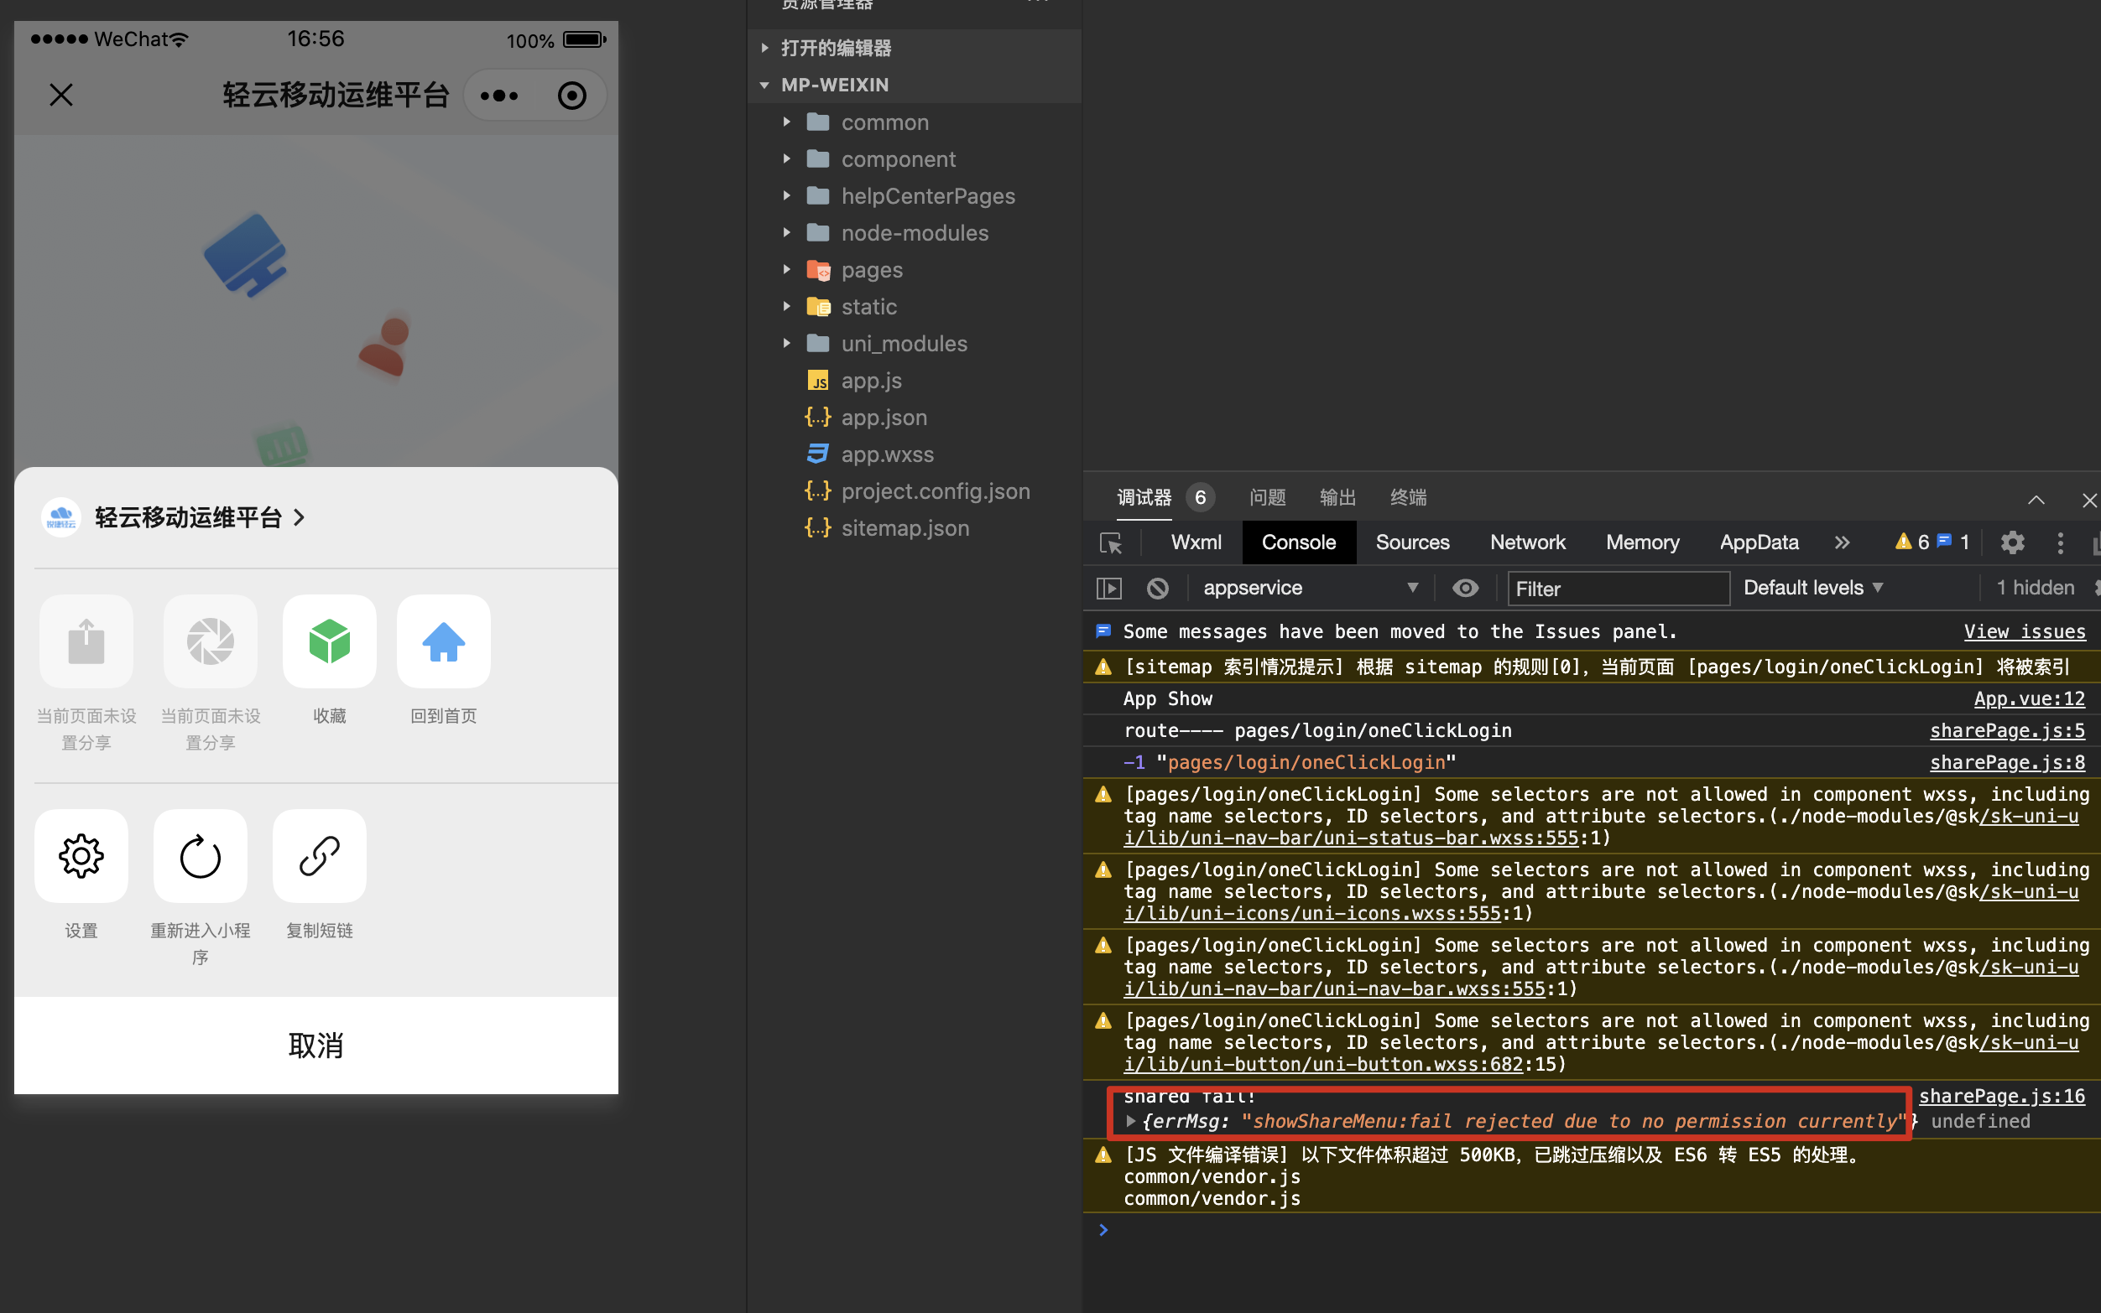This screenshot has height=1313, width=2101.
Task: Expand the pages folder
Action: pos(872,270)
